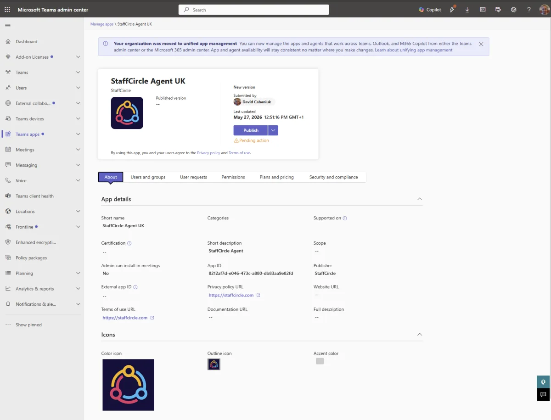The height and width of the screenshot is (420, 551).
Task: Click the StaffCircle app logo in header card
Action: [x=127, y=113]
